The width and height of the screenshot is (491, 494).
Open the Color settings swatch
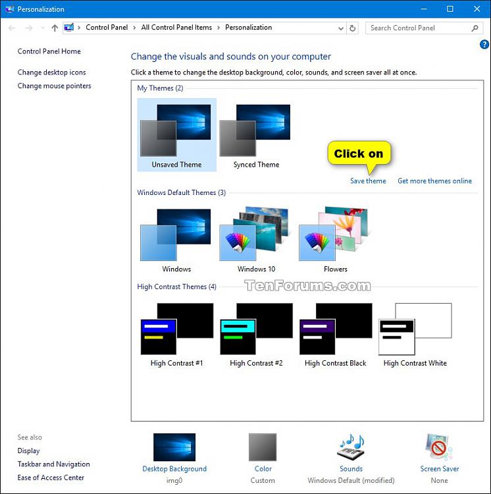point(263,447)
